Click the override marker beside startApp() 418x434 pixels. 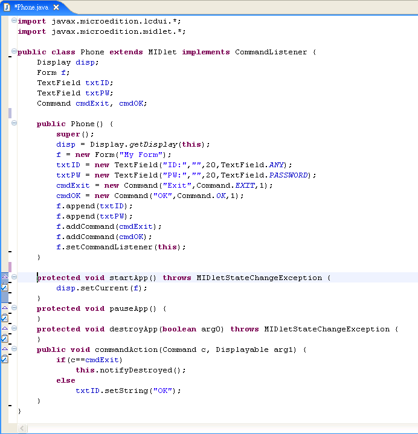[x=5, y=276]
